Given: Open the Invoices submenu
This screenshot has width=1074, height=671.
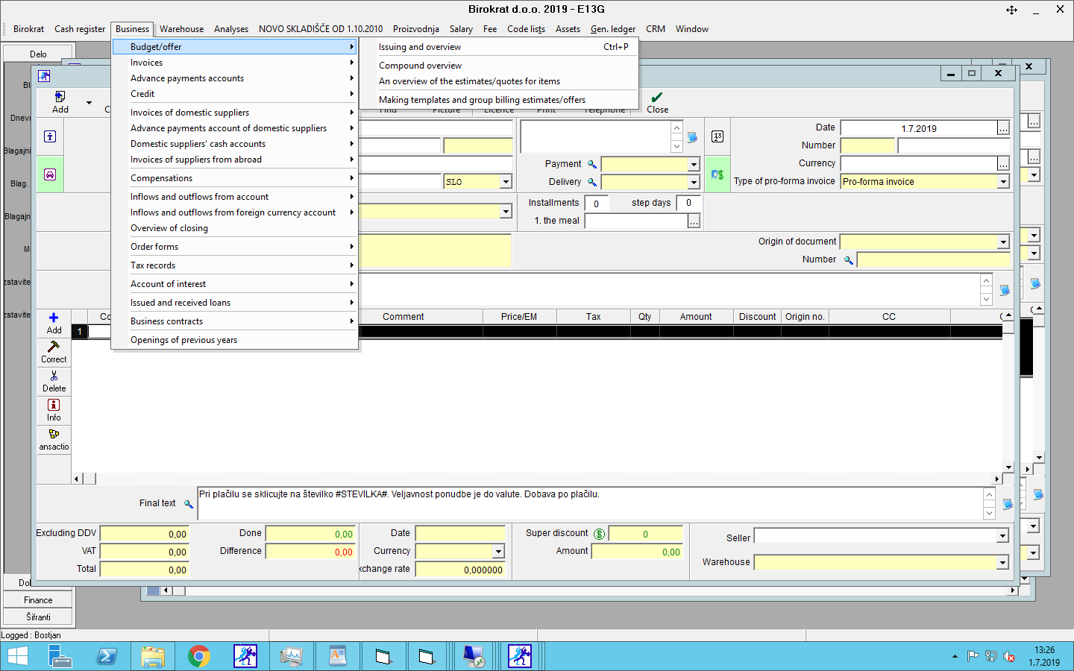Looking at the screenshot, I should [235, 63].
